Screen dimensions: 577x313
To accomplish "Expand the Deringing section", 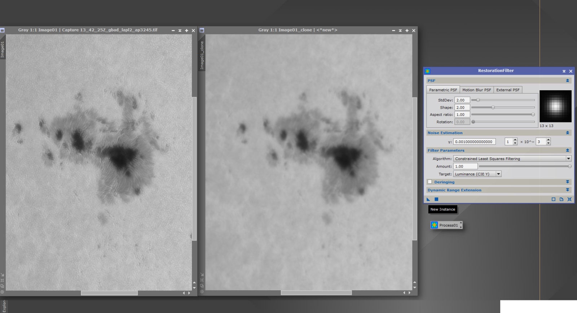I will 568,182.
